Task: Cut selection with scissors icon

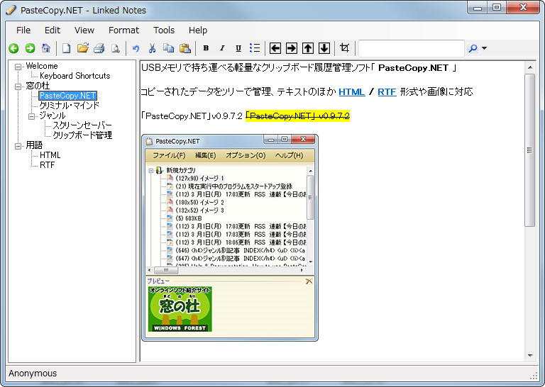Action: [152, 48]
